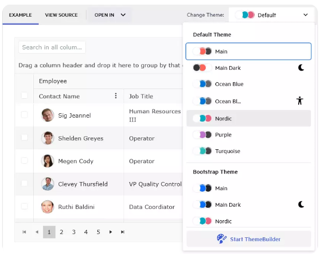
Task: Go to page 3 in the pager
Action: 74,232
